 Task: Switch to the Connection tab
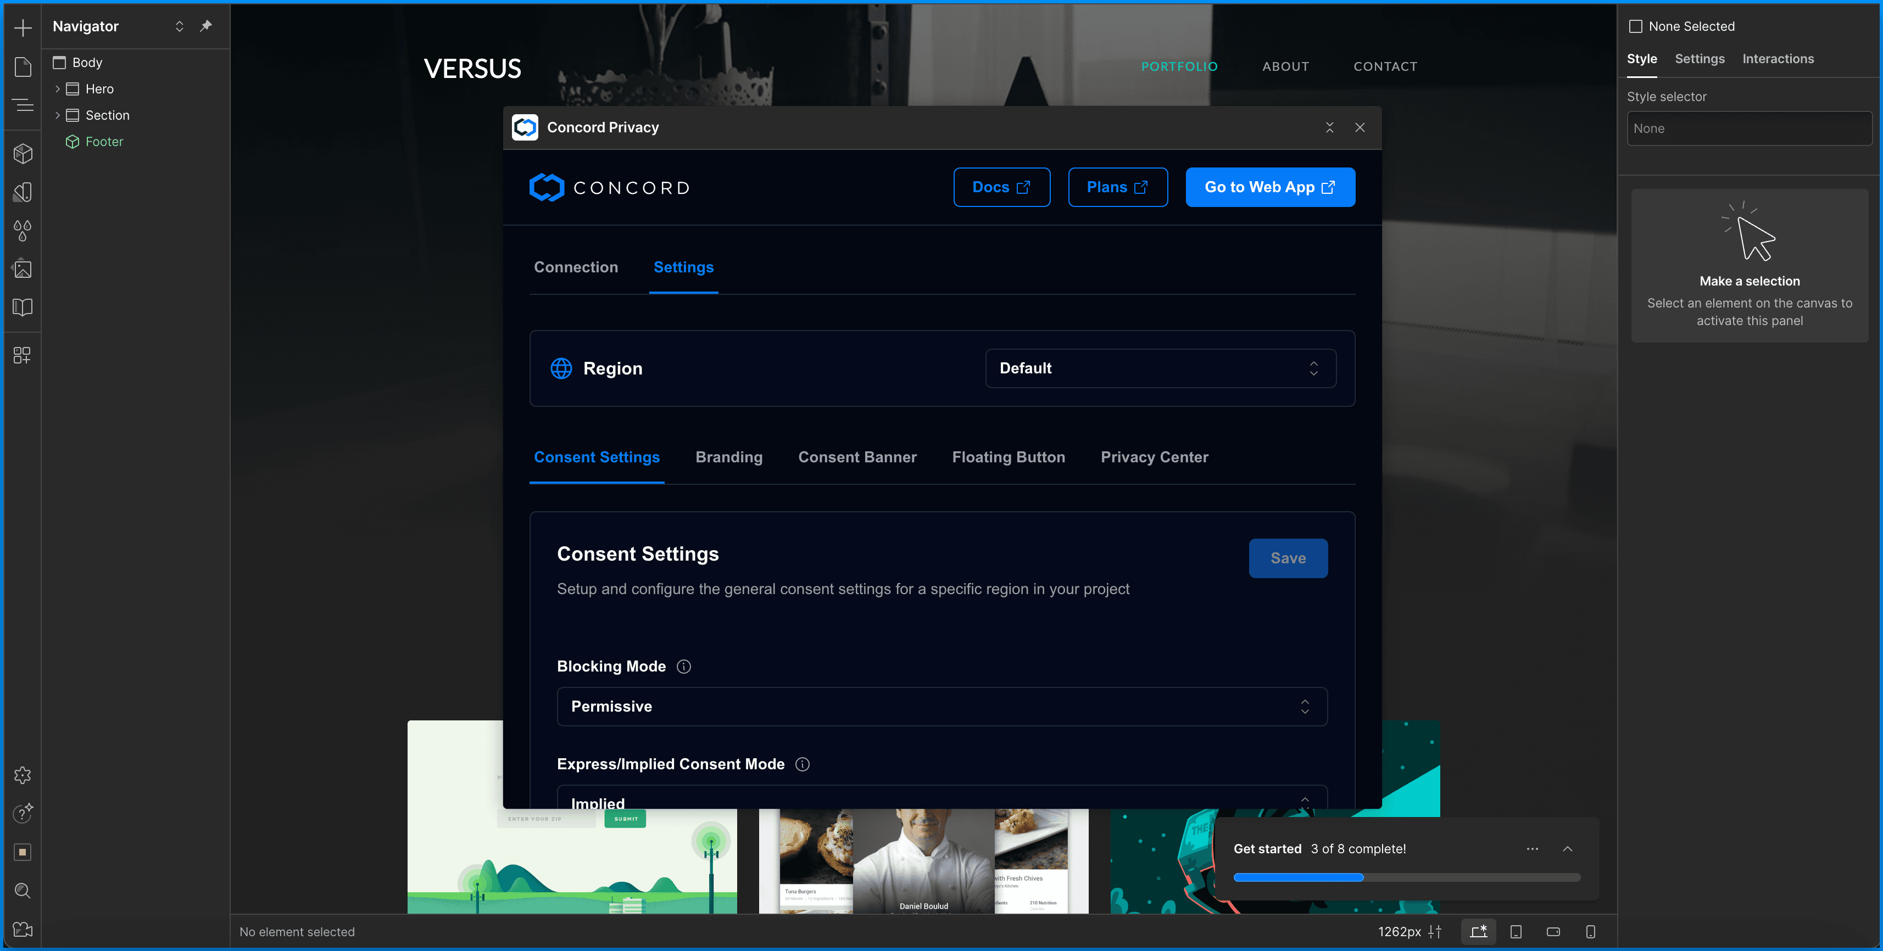pos(575,267)
